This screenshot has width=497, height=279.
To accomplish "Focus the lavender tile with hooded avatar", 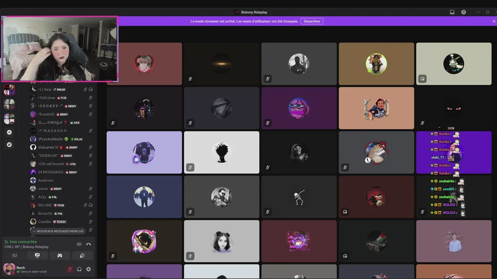I will coord(144,152).
